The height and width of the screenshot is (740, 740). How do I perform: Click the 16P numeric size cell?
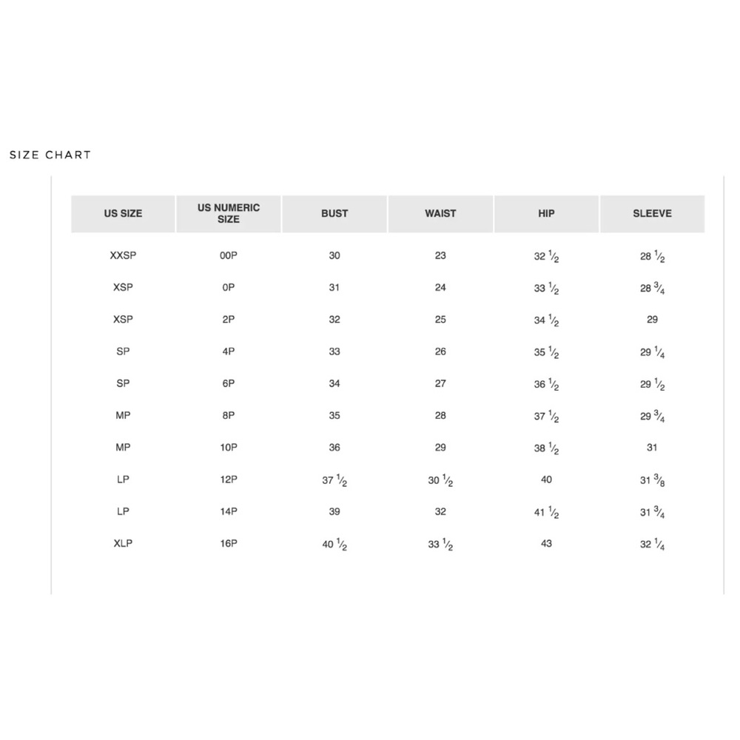pyautogui.click(x=229, y=544)
